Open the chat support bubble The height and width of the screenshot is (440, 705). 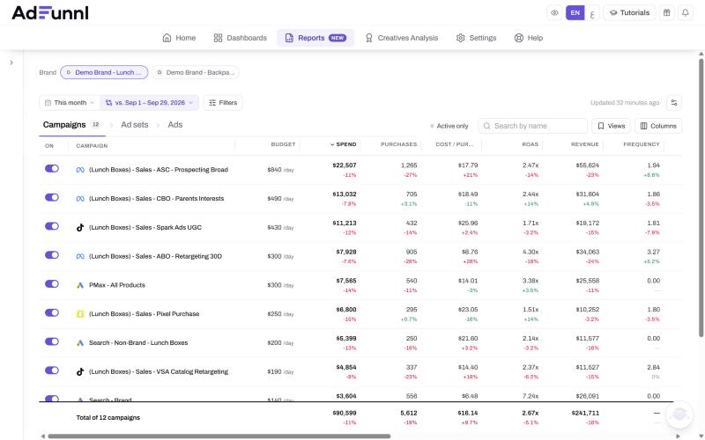(679, 414)
